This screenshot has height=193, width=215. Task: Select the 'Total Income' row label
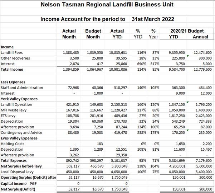coord(12,70)
